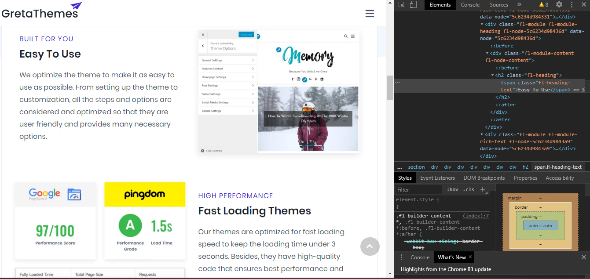
Task: Click the h2 breadcrumb
Action: point(525,167)
